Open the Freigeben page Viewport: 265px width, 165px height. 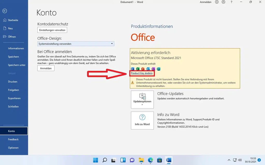click(x=14, y=90)
